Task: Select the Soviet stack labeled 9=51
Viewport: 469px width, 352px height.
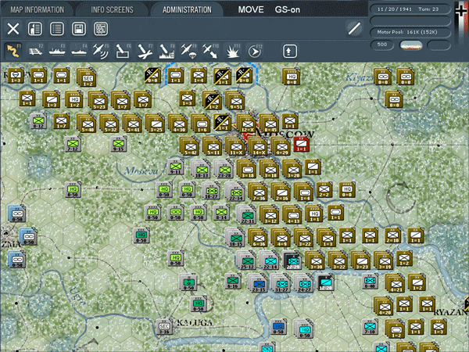Action: [236, 100]
